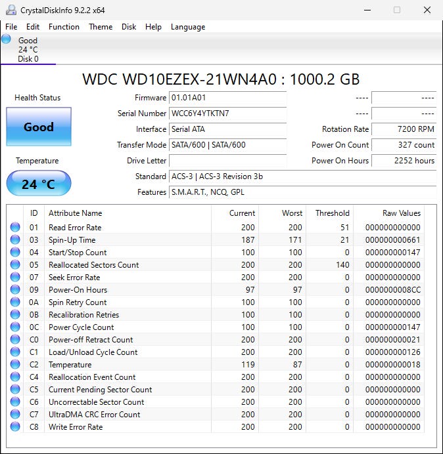The image size is (443, 454).
Task: Click the WDC WD10EZEX-21WN4A0 drive title
Action: [221, 79]
